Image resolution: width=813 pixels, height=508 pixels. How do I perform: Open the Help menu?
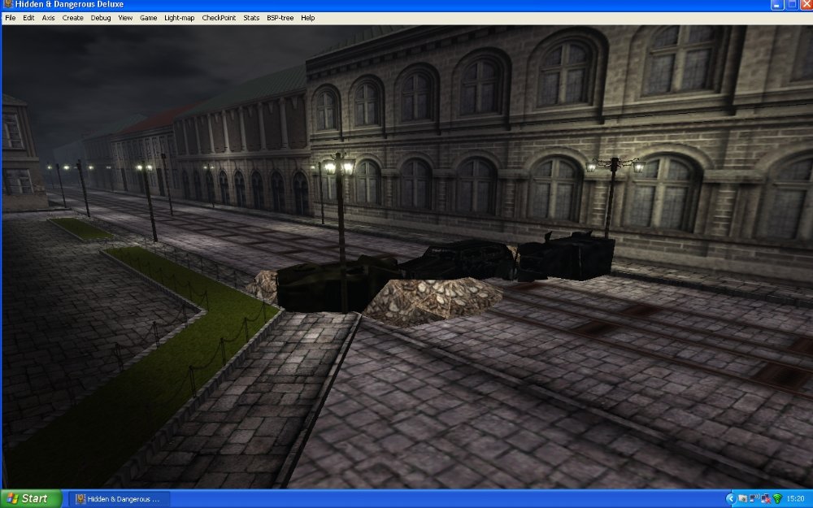(307, 18)
